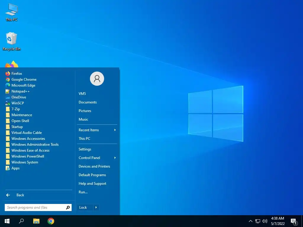Expand the Control Panel submenu
The height and width of the screenshot is (227, 303).
click(x=97, y=158)
